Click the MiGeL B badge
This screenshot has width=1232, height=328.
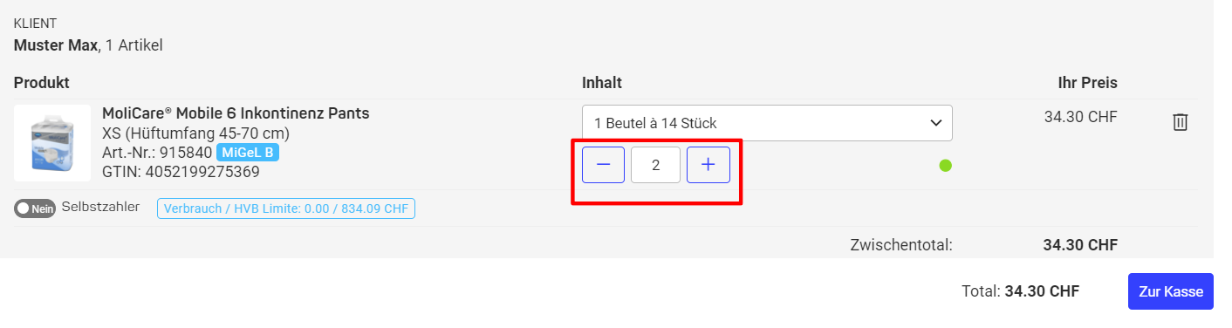[x=247, y=153]
